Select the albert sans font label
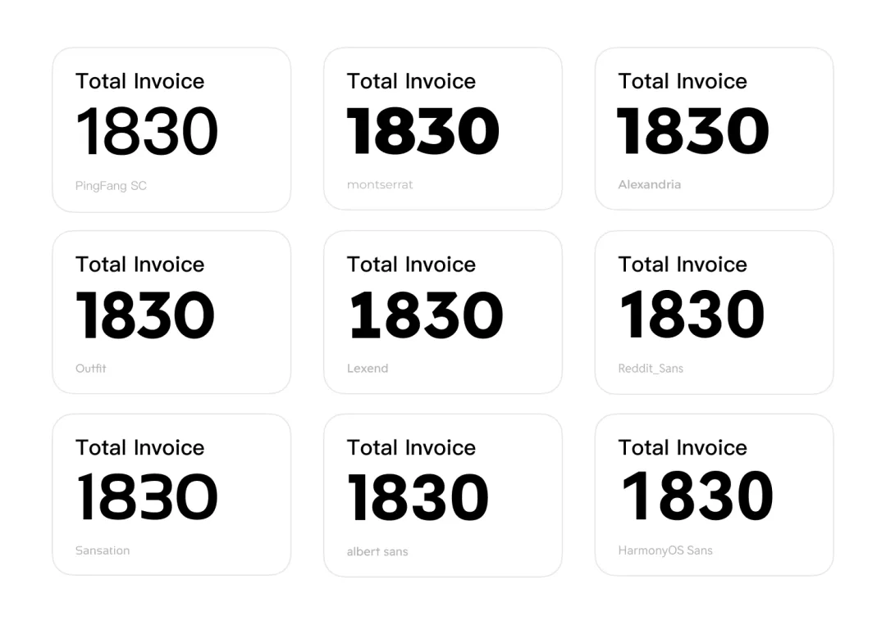886x625 pixels. (x=377, y=551)
